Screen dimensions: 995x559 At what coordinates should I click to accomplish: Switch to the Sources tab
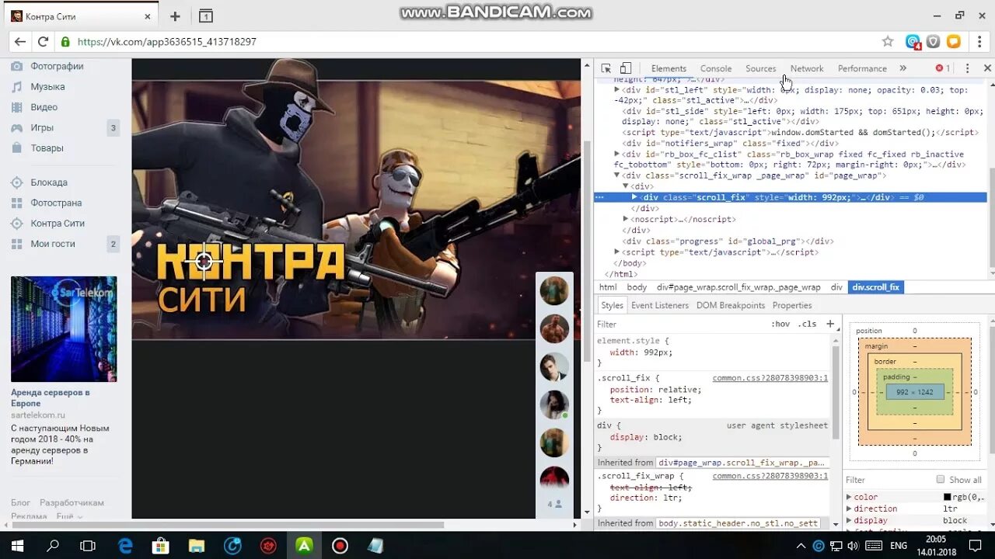click(x=761, y=68)
